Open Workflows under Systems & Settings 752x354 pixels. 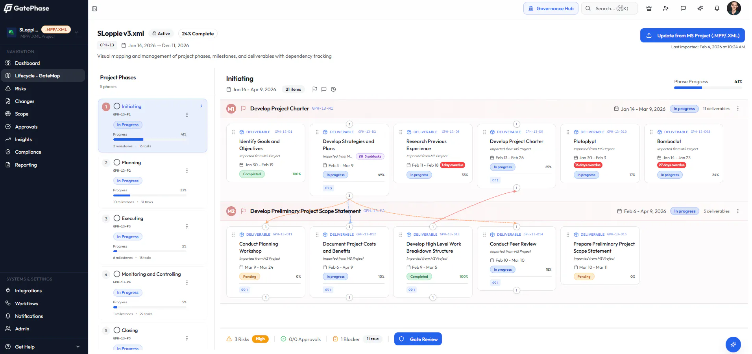(42, 303)
